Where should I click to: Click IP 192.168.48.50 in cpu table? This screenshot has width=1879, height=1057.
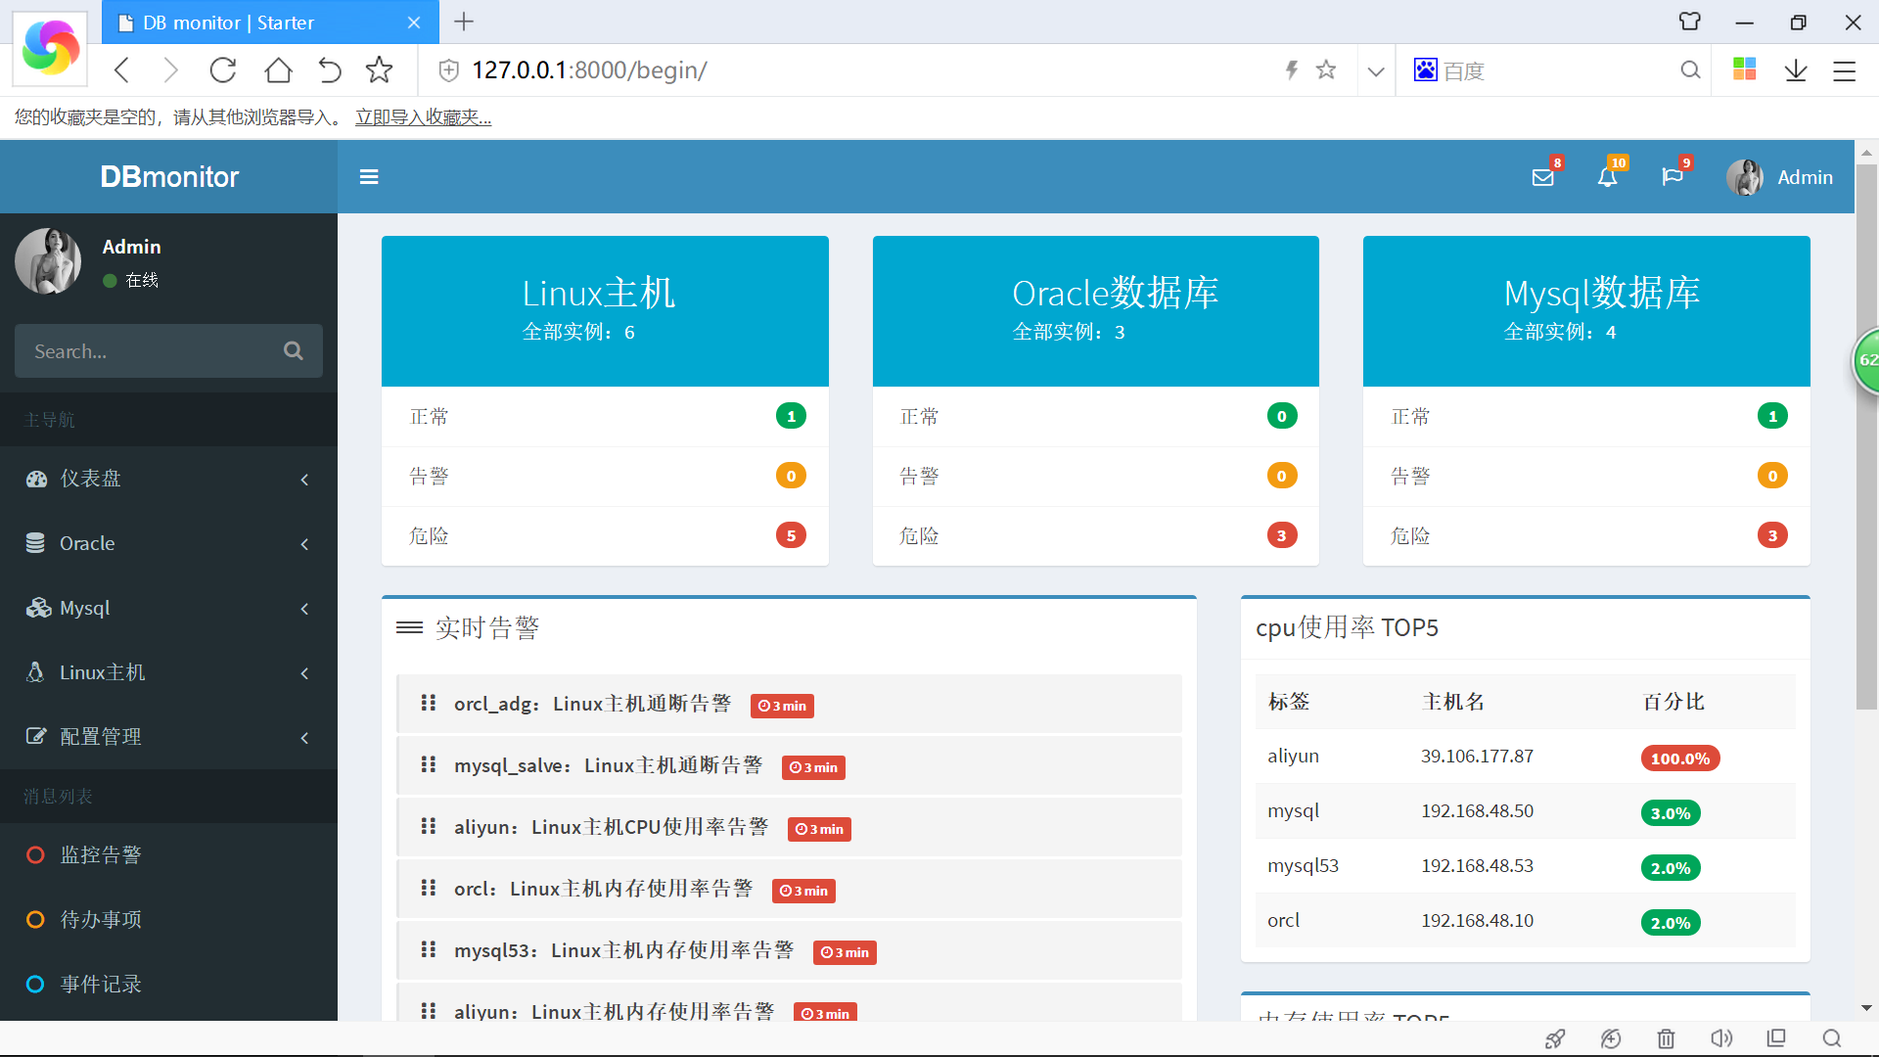1477,810
